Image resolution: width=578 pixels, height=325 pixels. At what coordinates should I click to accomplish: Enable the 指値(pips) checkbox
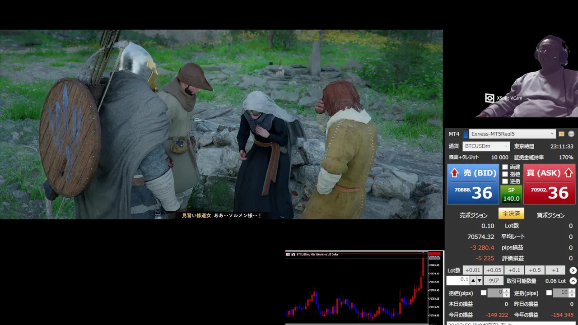click(x=483, y=293)
